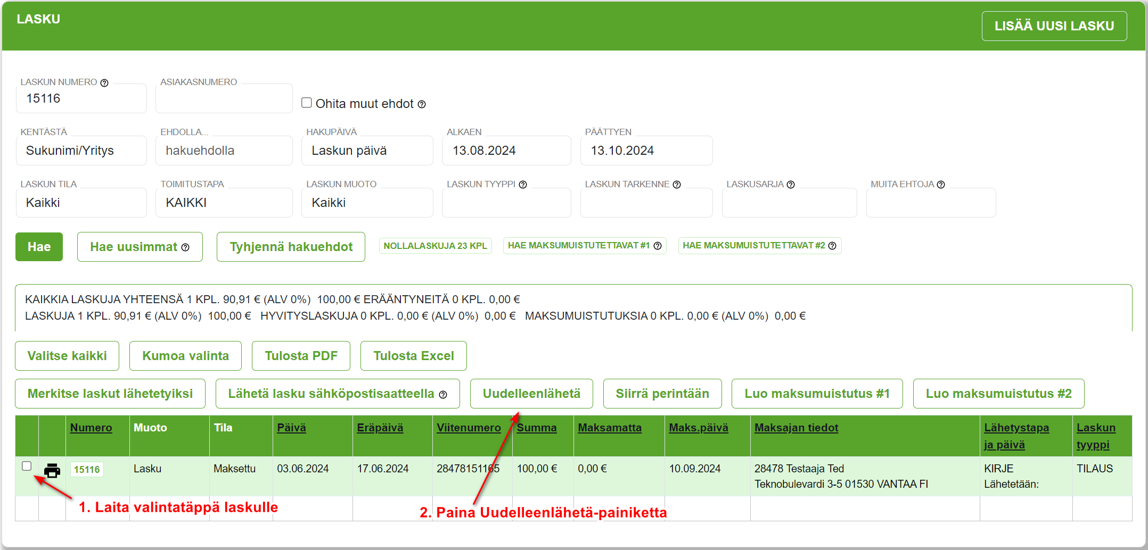The image size is (1148, 550).
Task: Click Merkitse laskut lähetetyiksi button
Action: point(110,394)
